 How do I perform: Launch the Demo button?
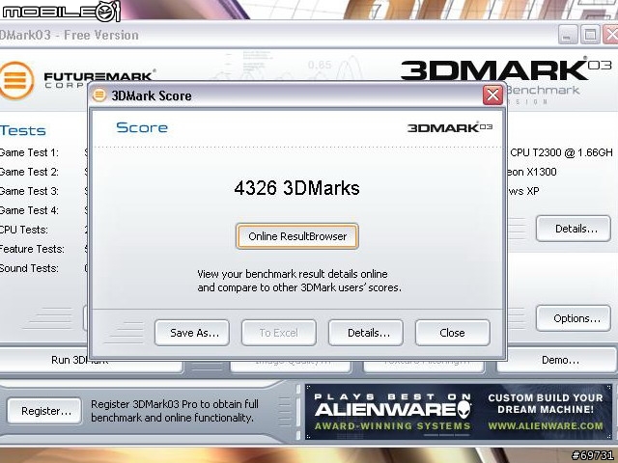[x=558, y=360]
